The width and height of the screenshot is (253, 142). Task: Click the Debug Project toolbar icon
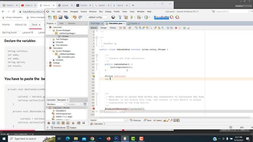pyautogui.click(x=139, y=17)
